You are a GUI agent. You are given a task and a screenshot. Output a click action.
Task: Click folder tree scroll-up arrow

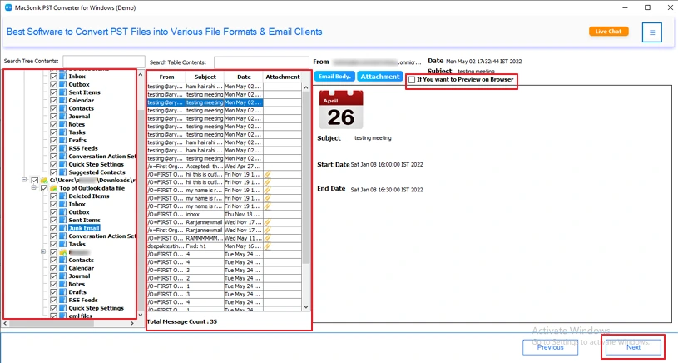[x=141, y=74]
